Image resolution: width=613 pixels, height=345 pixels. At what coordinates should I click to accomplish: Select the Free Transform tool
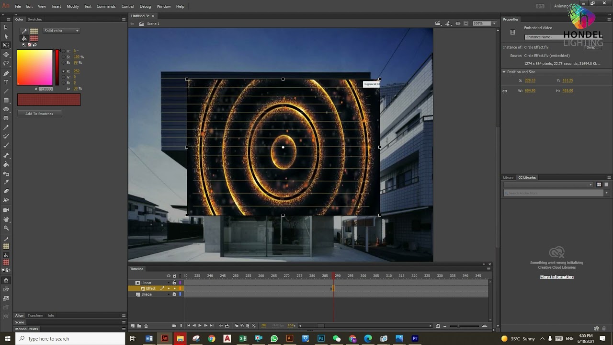pos(6,46)
